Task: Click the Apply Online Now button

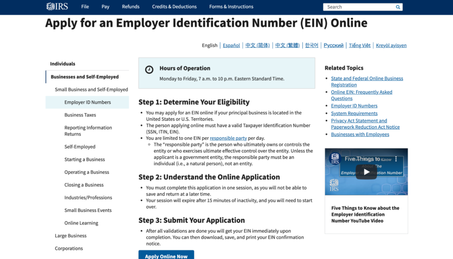Action: pos(166,255)
